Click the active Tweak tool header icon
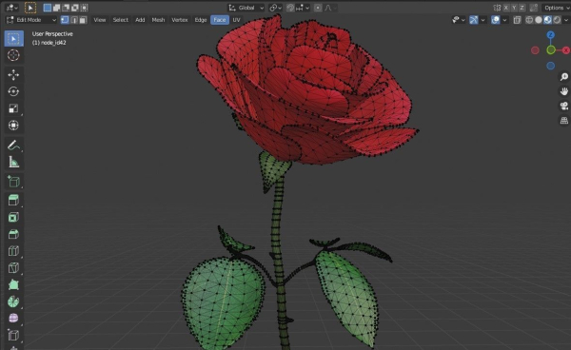Screen dimensions: 571x350 30,8
